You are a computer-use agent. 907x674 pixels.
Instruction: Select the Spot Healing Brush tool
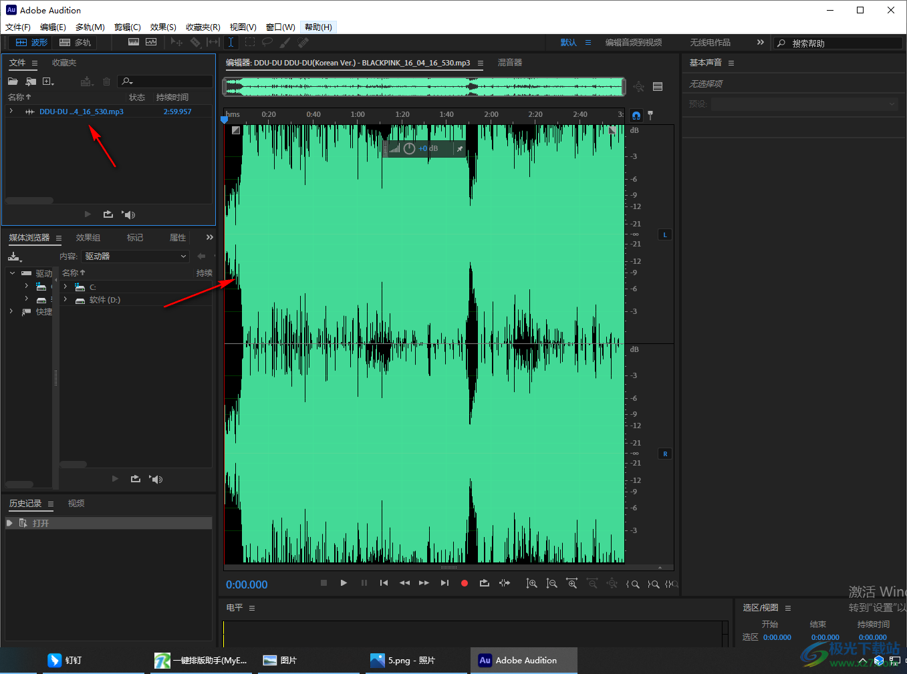tap(303, 42)
